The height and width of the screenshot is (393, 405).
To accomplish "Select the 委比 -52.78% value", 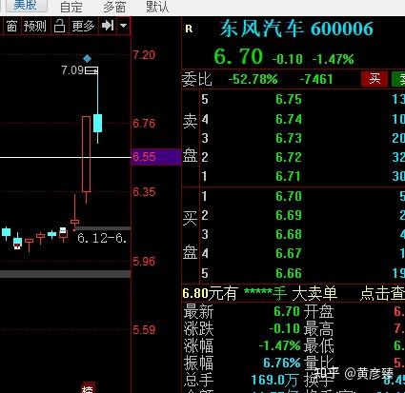I will (x=253, y=79).
